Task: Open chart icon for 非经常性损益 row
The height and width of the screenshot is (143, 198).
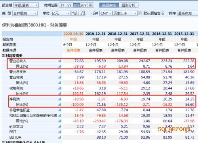Action: click(60, 110)
